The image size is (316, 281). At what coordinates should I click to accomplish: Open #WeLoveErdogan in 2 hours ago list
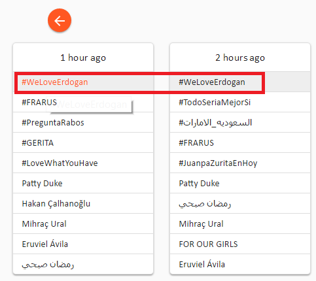[240, 82]
